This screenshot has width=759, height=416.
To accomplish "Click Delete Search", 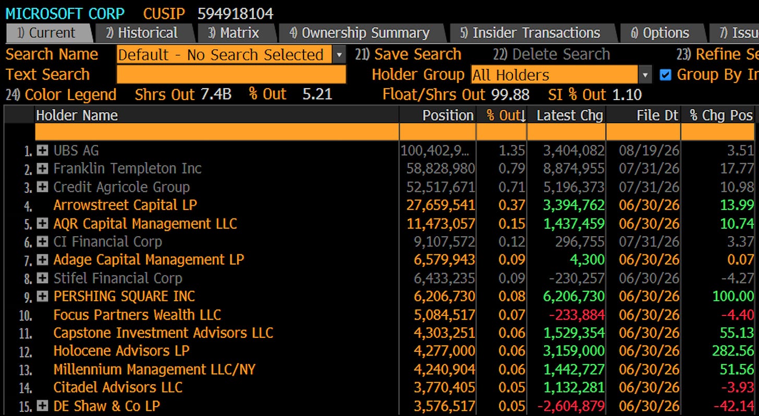I will (552, 54).
